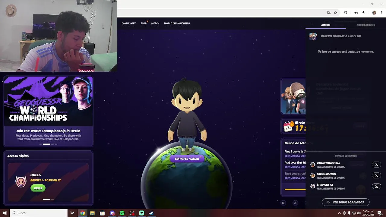Click the empty friends list message

click(x=346, y=52)
